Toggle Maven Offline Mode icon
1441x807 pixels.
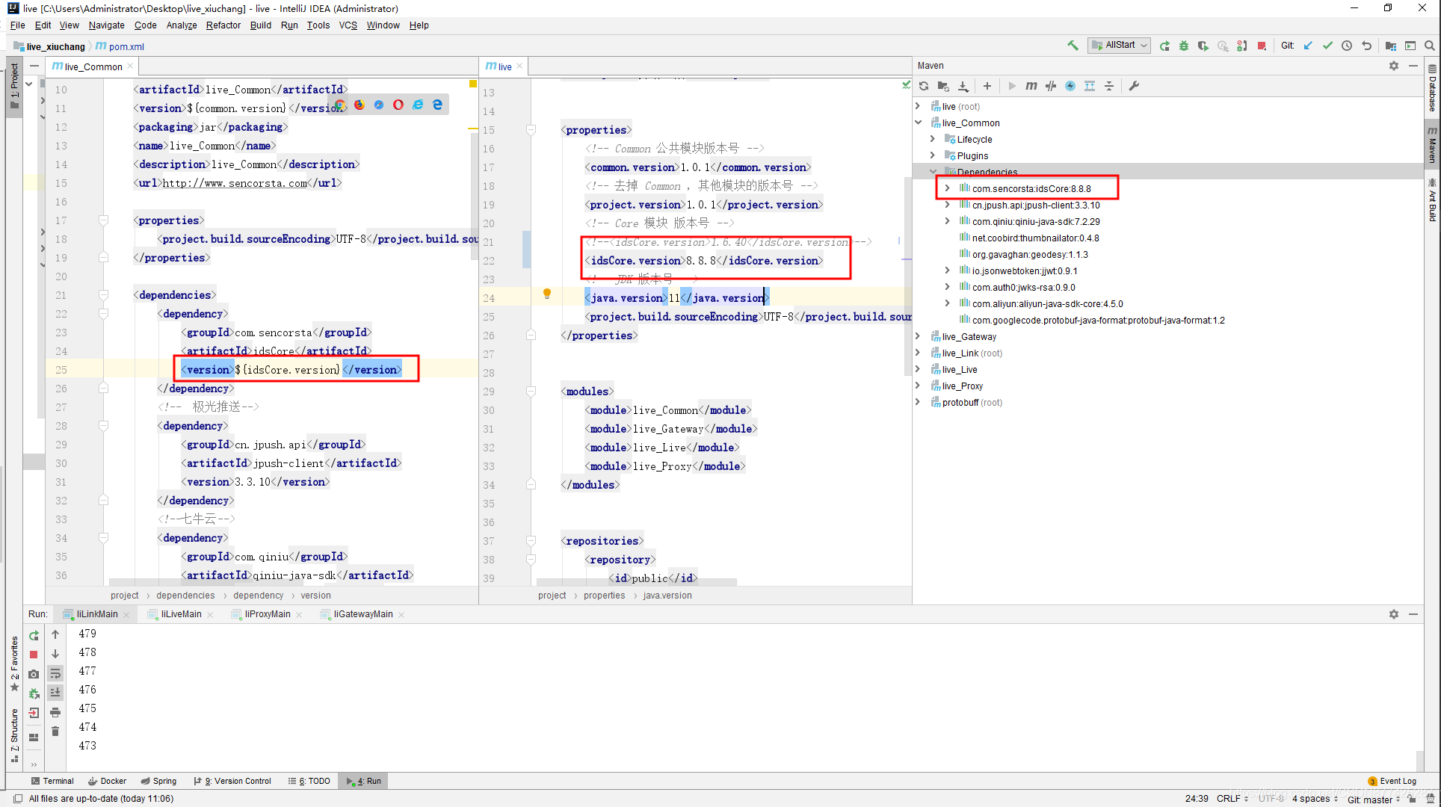(x=1051, y=86)
